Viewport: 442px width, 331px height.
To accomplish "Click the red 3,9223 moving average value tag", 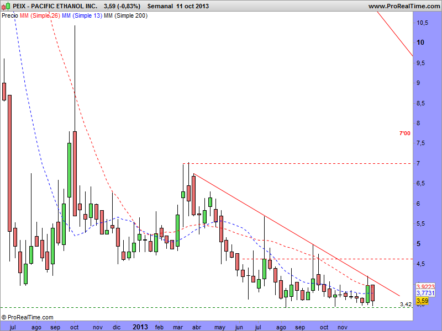I will pyautogui.click(x=425, y=287).
